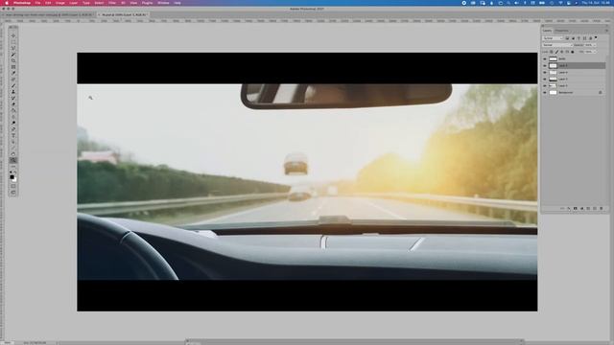Screen dimensions: 614x345
Task: Open the Edit menu
Action: click(x=48, y=3)
